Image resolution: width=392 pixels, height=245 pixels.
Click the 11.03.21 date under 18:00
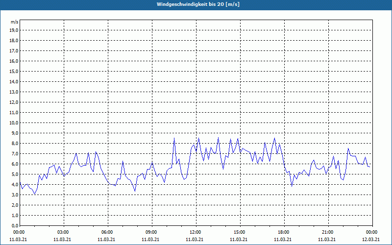point(283,239)
